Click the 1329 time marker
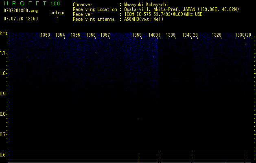This screenshot has height=163, width=256. (x=217, y=35)
